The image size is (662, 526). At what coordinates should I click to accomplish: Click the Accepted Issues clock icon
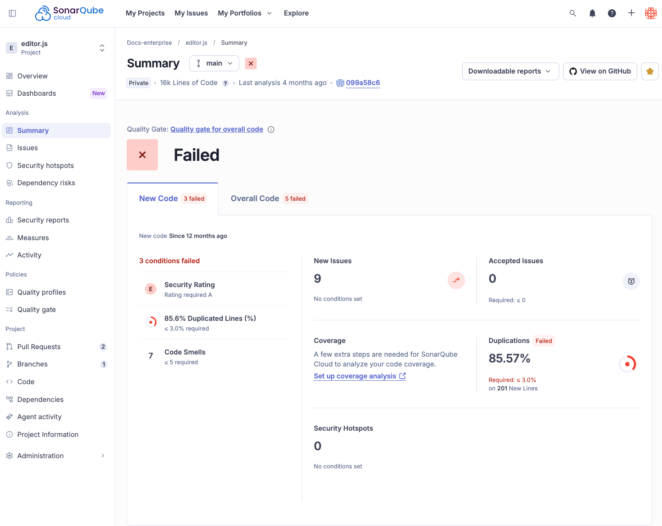click(x=631, y=281)
